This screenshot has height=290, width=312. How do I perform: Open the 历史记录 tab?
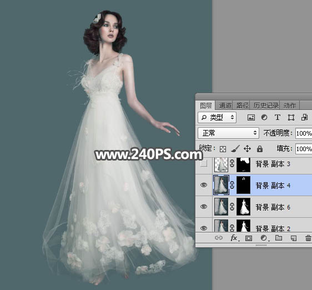pos(265,106)
